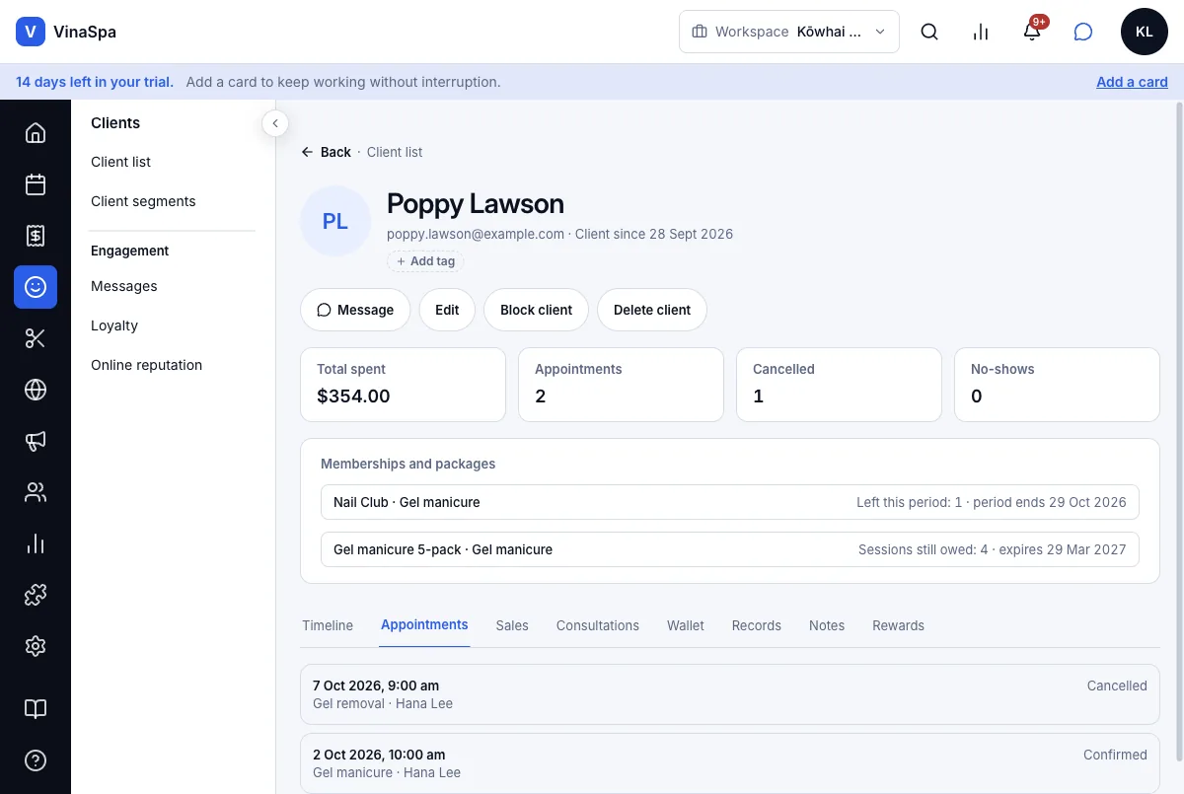Viewport: 1184px width, 794px height.
Task: Open the settings gear in sidebar
Action: tap(36, 646)
